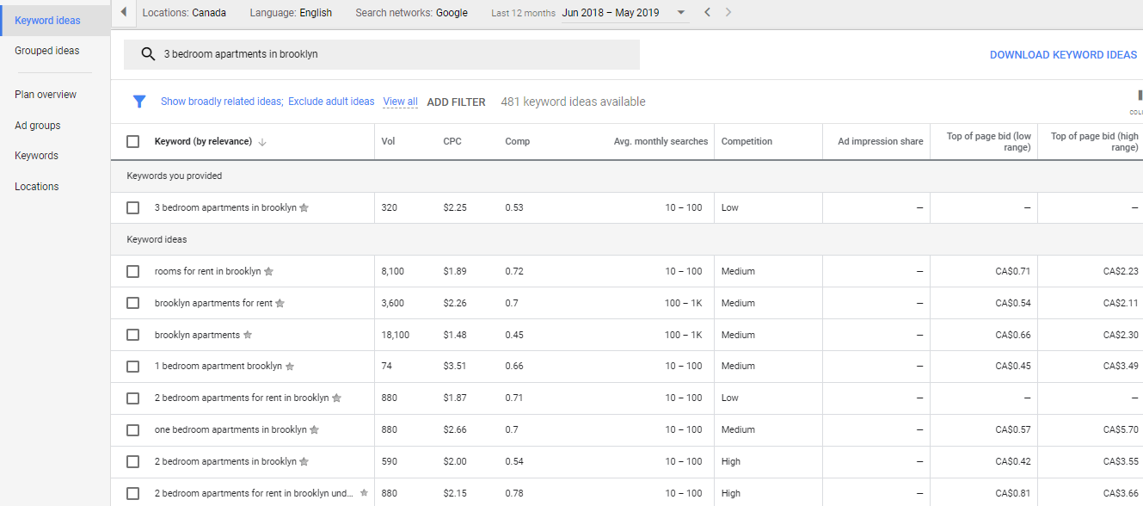Image resolution: width=1143 pixels, height=506 pixels.
Task: Check the '3 bedroom apartments in brooklyn' row
Action: tap(132, 207)
